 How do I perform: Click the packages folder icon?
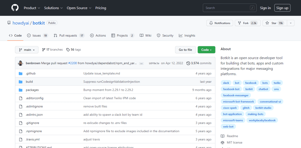(x=21, y=90)
